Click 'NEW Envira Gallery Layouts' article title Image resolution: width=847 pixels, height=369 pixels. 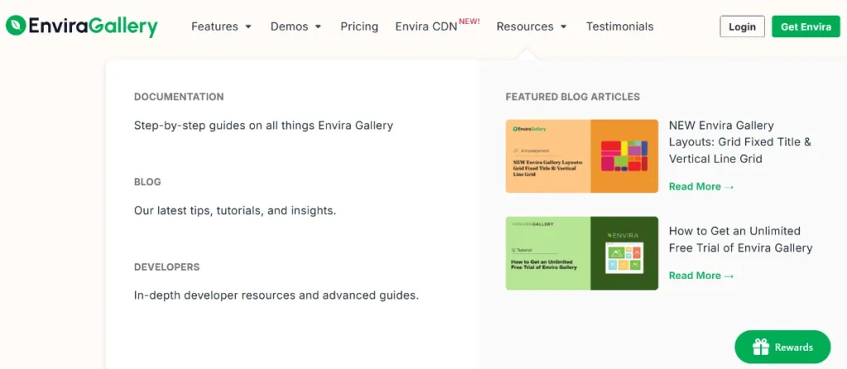coord(740,143)
